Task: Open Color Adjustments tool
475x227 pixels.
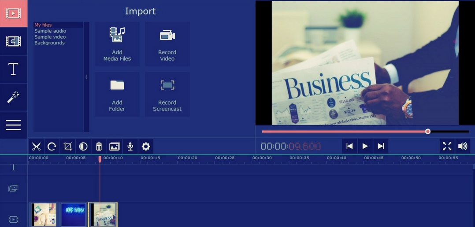Action: pos(83,146)
